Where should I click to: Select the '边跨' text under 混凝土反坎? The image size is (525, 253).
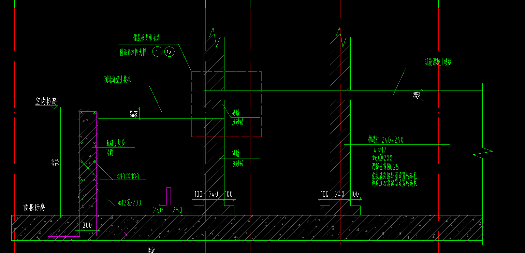point(110,153)
